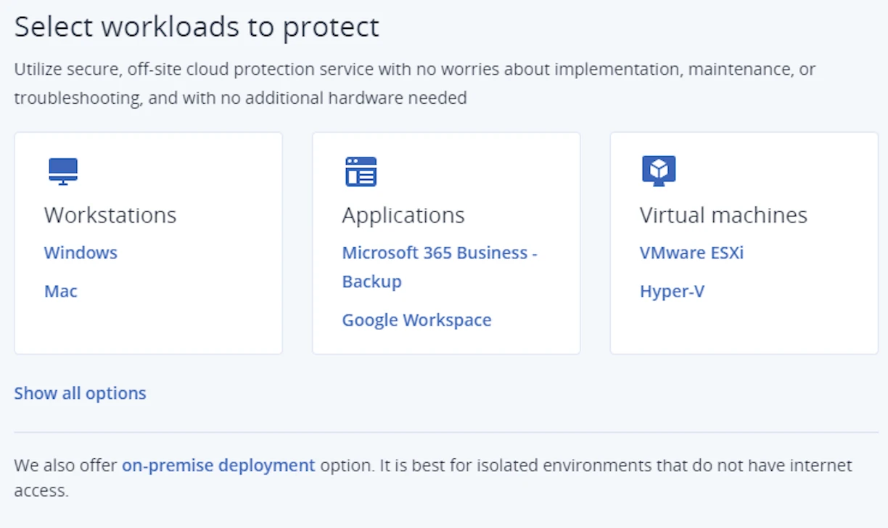Expand Show all options

click(x=80, y=393)
